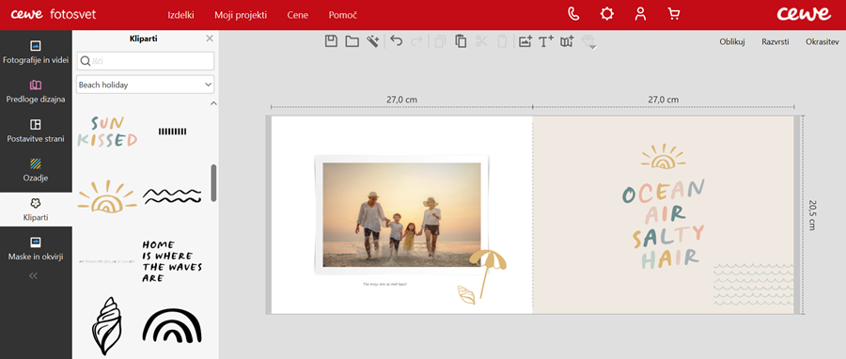Select the SUN KISSED clipart
This screenshot has height=359, width=846.
(x=107, y=132)
